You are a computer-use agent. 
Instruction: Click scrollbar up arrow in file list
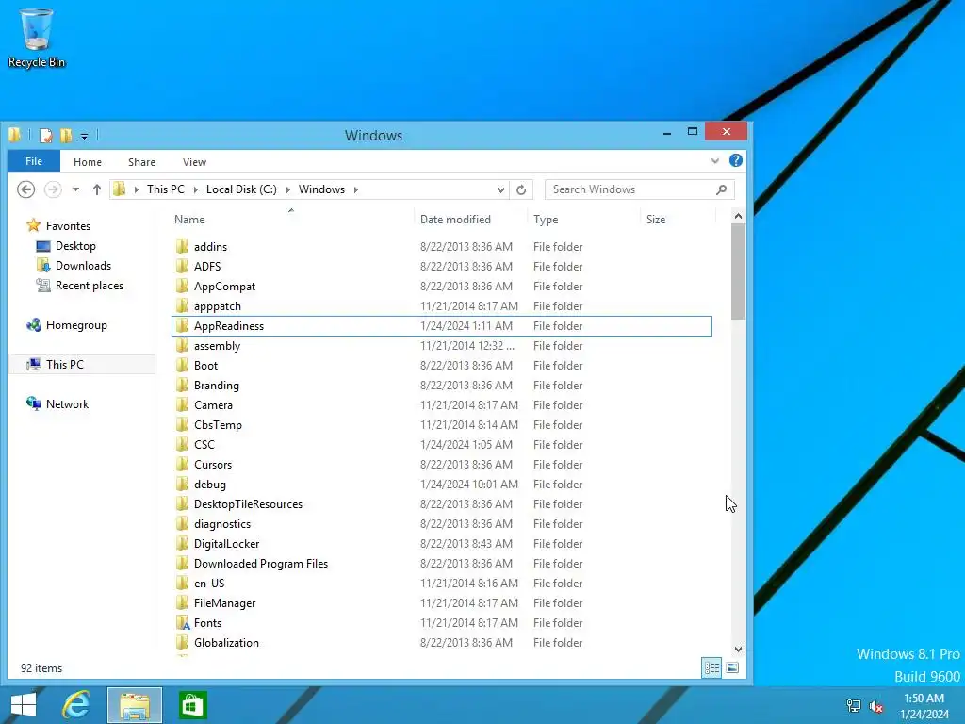click(x=738, y=216)
